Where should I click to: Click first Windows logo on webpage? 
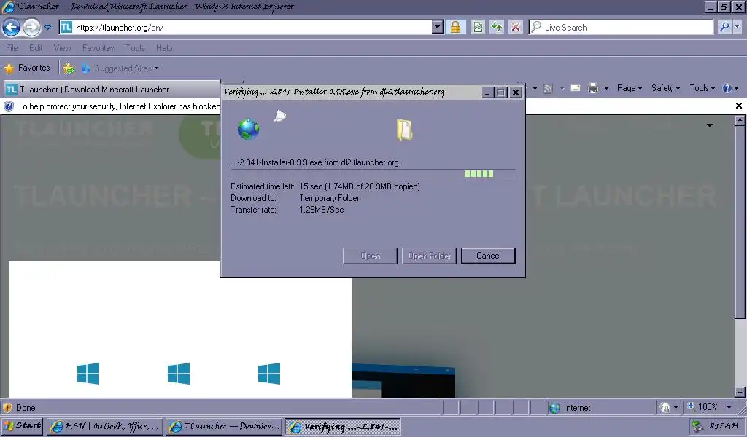(x=88, y=374)
